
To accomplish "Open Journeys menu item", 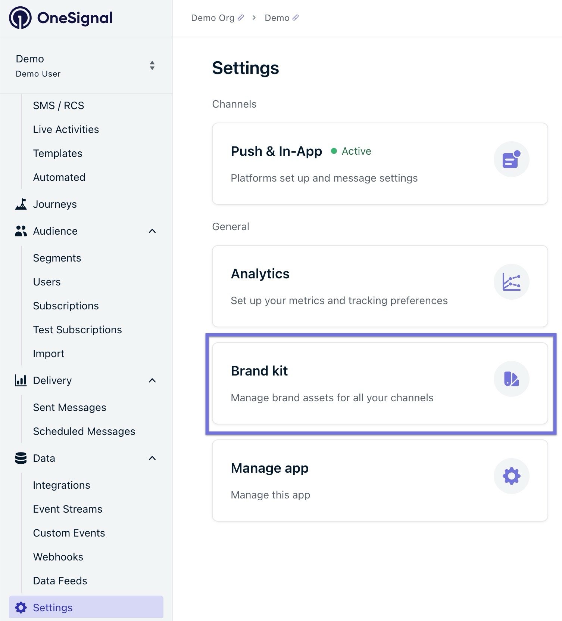I will coord(55,204).
